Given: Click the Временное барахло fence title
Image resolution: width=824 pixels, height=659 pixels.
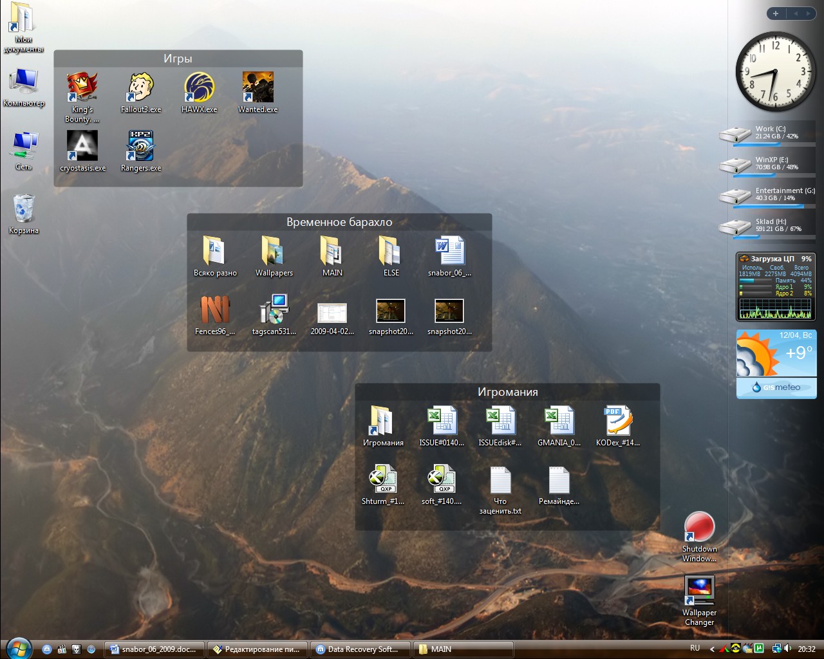Looking at the screenshot, I should tap(339, 222).
